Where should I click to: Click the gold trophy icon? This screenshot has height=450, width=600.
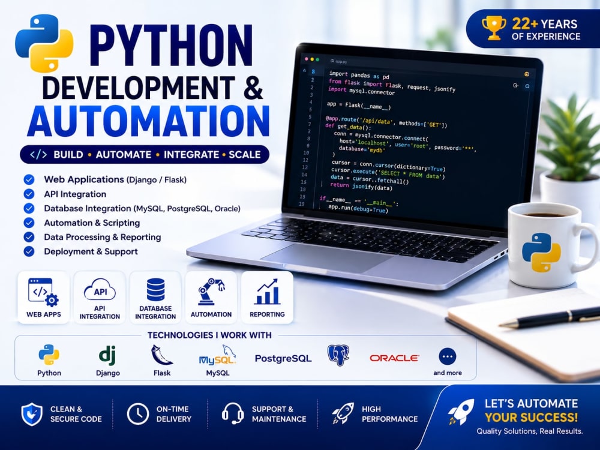(x=494, y=28)
